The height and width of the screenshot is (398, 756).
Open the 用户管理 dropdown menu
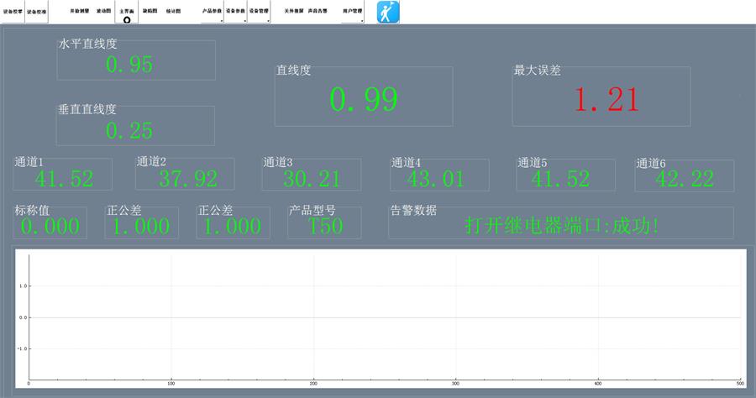(353, 12)
